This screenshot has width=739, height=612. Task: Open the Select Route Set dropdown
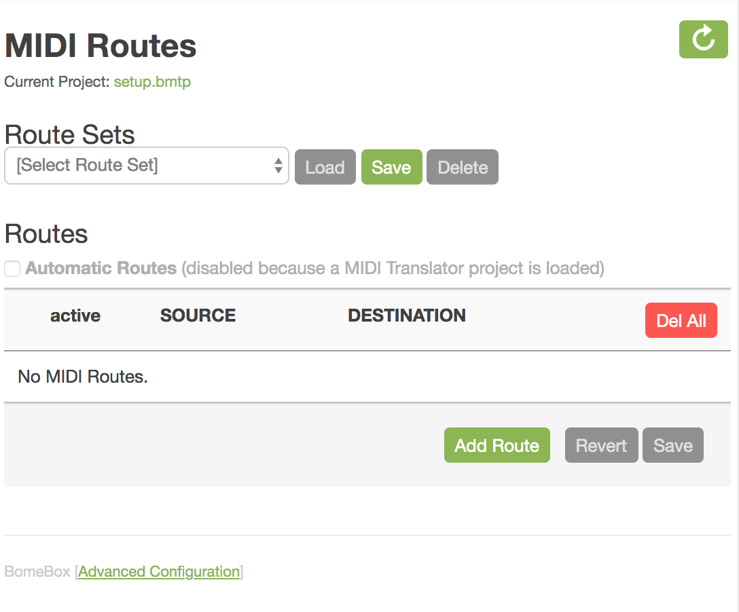(x=147, y=166)
